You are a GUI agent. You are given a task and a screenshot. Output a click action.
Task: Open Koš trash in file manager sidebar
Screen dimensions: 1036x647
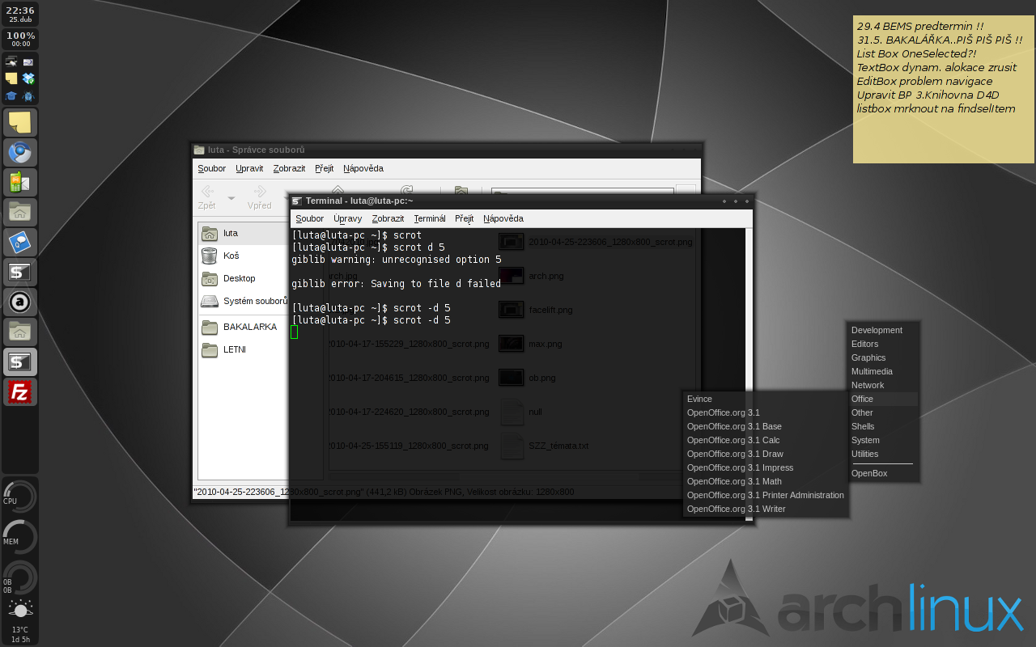coord(231,256)
